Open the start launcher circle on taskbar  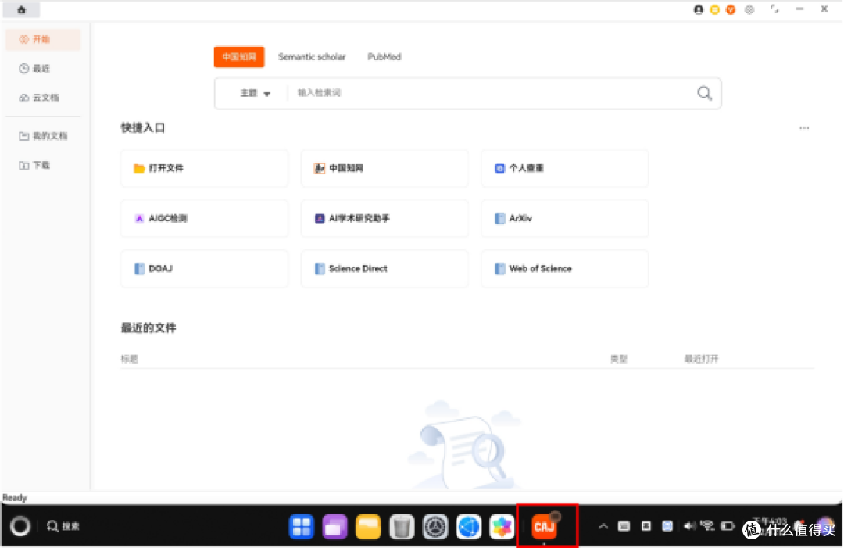click(x=20, y=526)
